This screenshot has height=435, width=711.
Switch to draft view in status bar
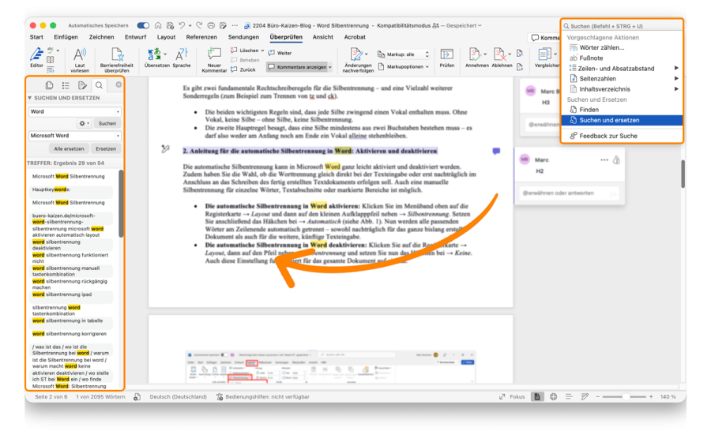(x=585, y=396)
